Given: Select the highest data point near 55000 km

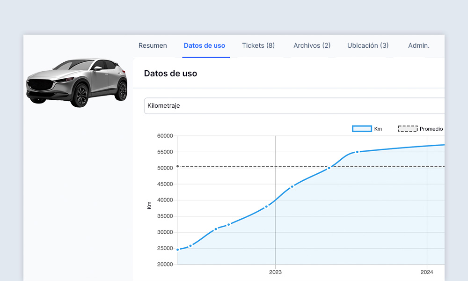Looking at the screenshot, I should pyautogui.click(x=357, y=152).
